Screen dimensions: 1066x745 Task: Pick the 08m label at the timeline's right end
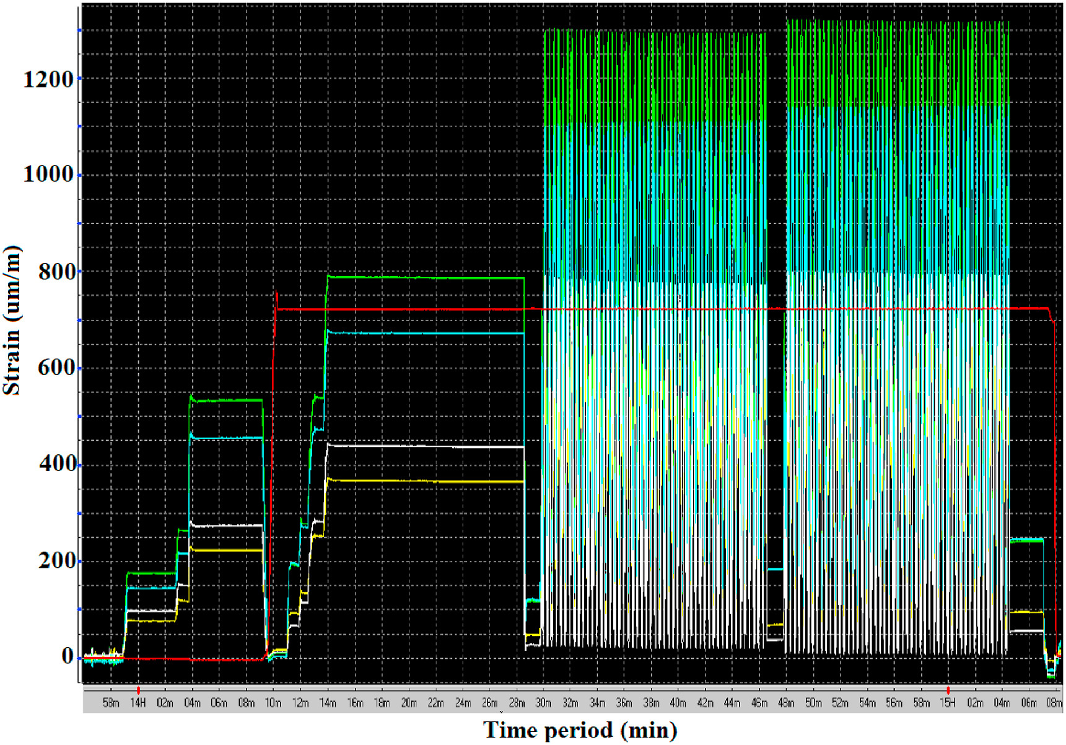pos(1054,703)
